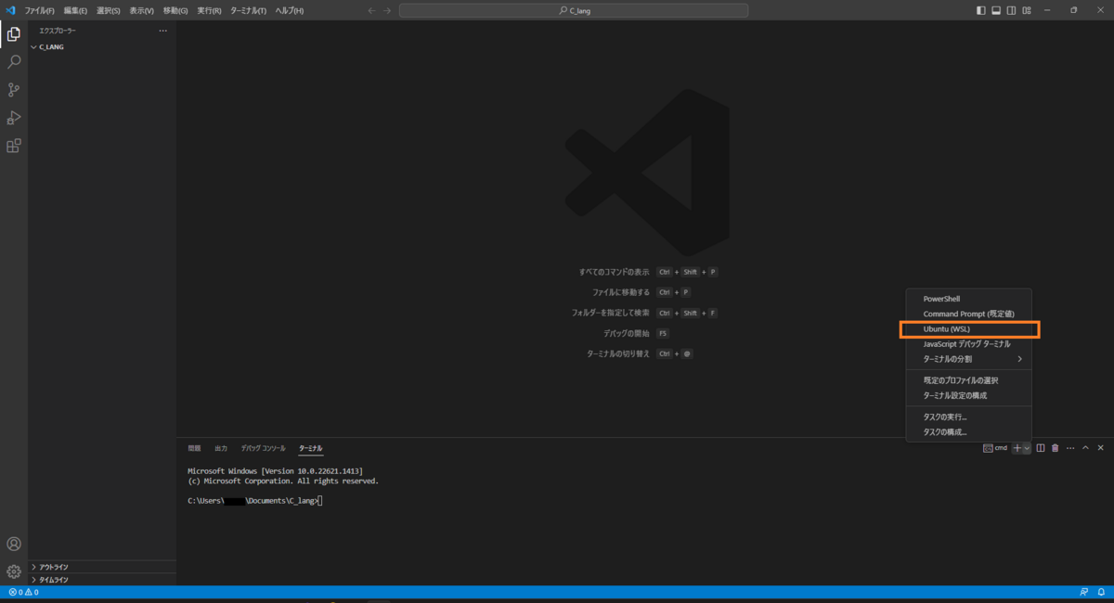The image size is (1114, 603).
Task: Open terminal launch profile dropdown arrow
Action: click(x=1027, y=448)
